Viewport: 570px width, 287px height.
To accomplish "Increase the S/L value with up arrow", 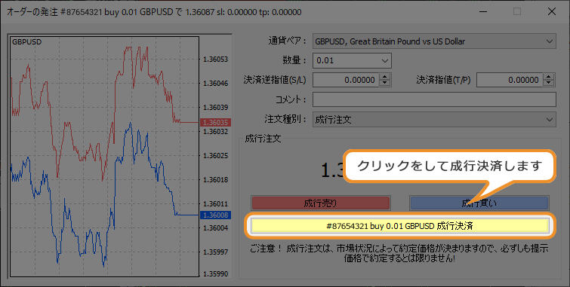I will tap(384, 77).
